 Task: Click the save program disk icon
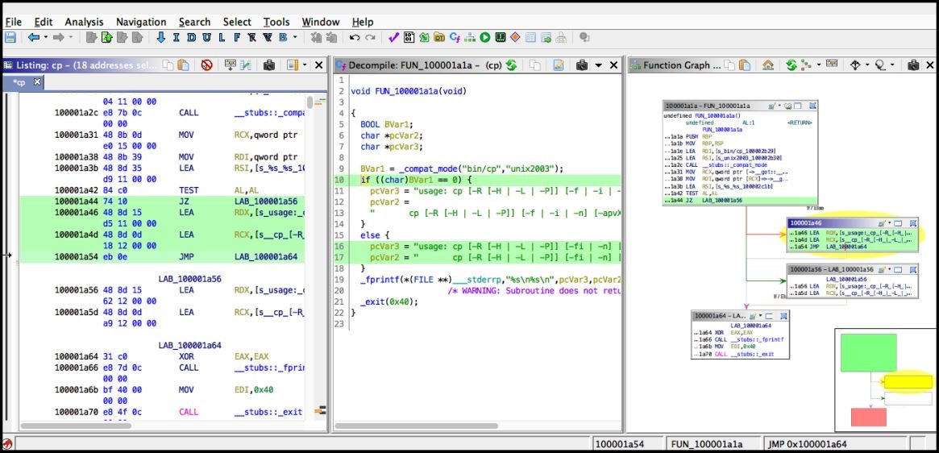pyautogui.click(x=10, y=37)
